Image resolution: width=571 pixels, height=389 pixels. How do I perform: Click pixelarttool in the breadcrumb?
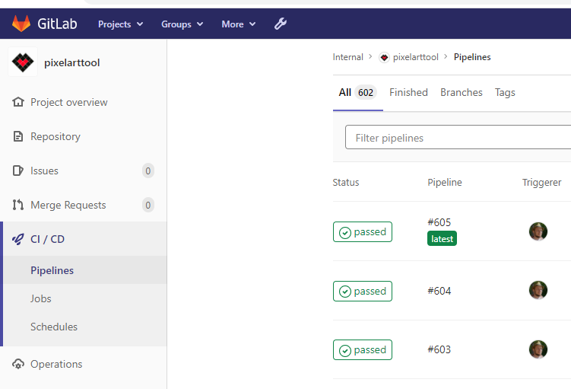point(415,57)
